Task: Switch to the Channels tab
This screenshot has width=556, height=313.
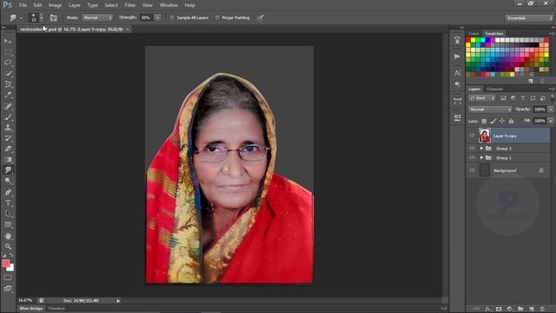Action: 494,89
